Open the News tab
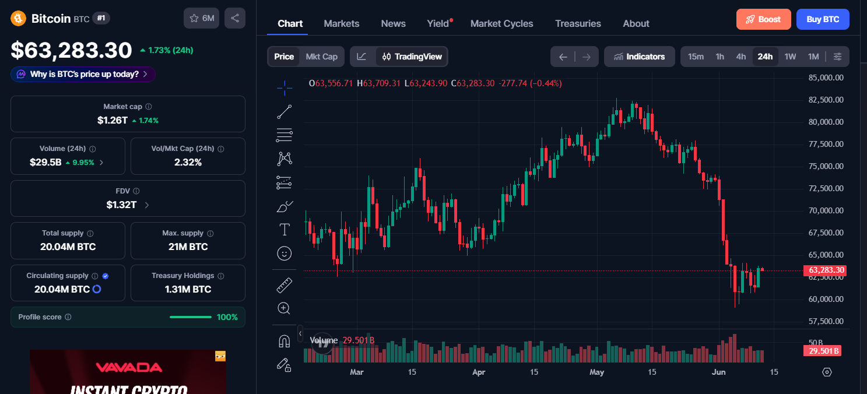Image resolution: width=867 pixels, height=394 pixels. pyautogui.click(x=394, y=23)
